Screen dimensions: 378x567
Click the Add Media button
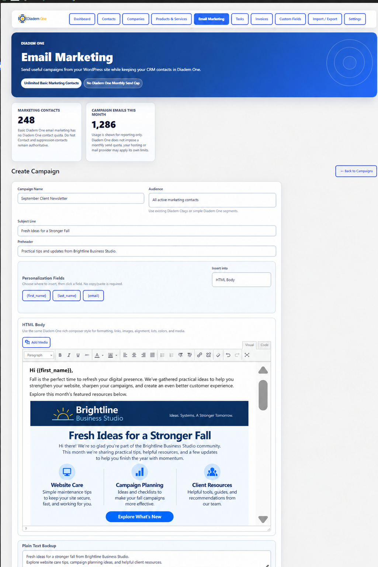36,342
